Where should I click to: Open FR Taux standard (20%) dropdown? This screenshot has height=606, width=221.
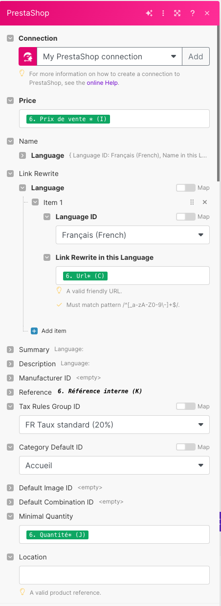(x=114, y=425)
